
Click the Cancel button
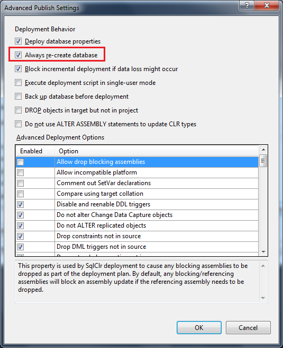pyautogui.click(x=248, y=328)
